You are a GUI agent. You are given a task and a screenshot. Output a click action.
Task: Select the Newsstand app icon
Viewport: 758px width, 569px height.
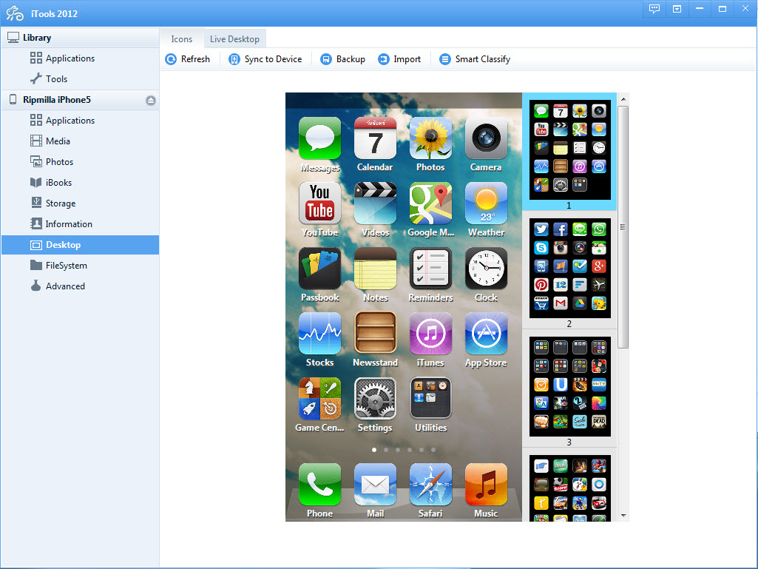375,334
